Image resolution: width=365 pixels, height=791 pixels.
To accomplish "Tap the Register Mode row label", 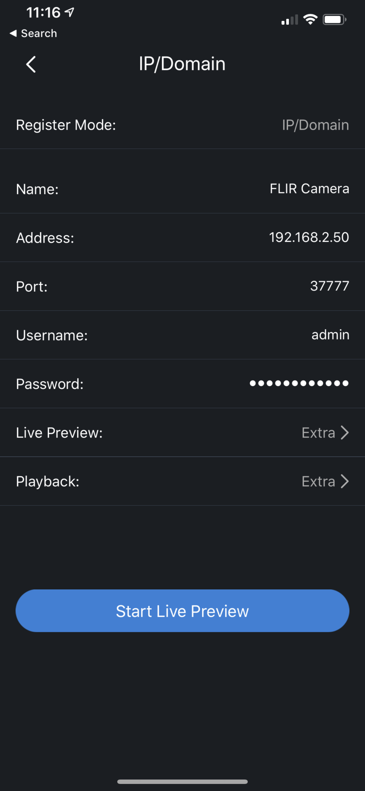I will tap(66, 125).
